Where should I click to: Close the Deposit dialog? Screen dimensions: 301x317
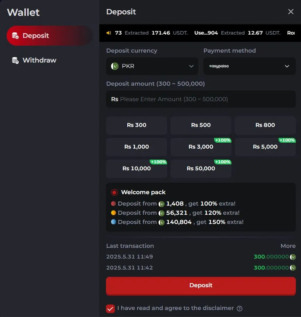point(291,12)
